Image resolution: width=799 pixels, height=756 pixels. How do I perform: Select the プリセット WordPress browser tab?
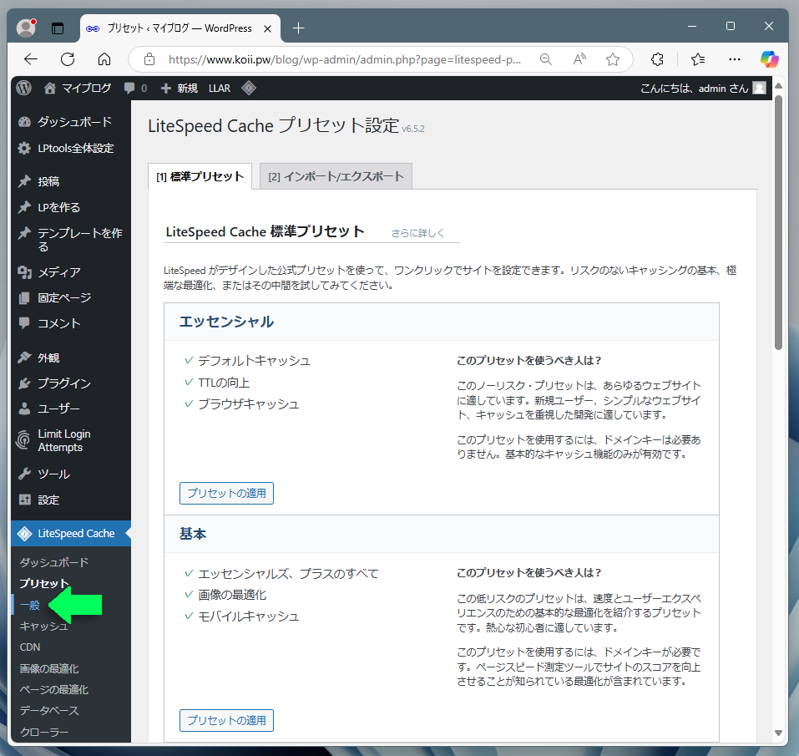(180, 28)
